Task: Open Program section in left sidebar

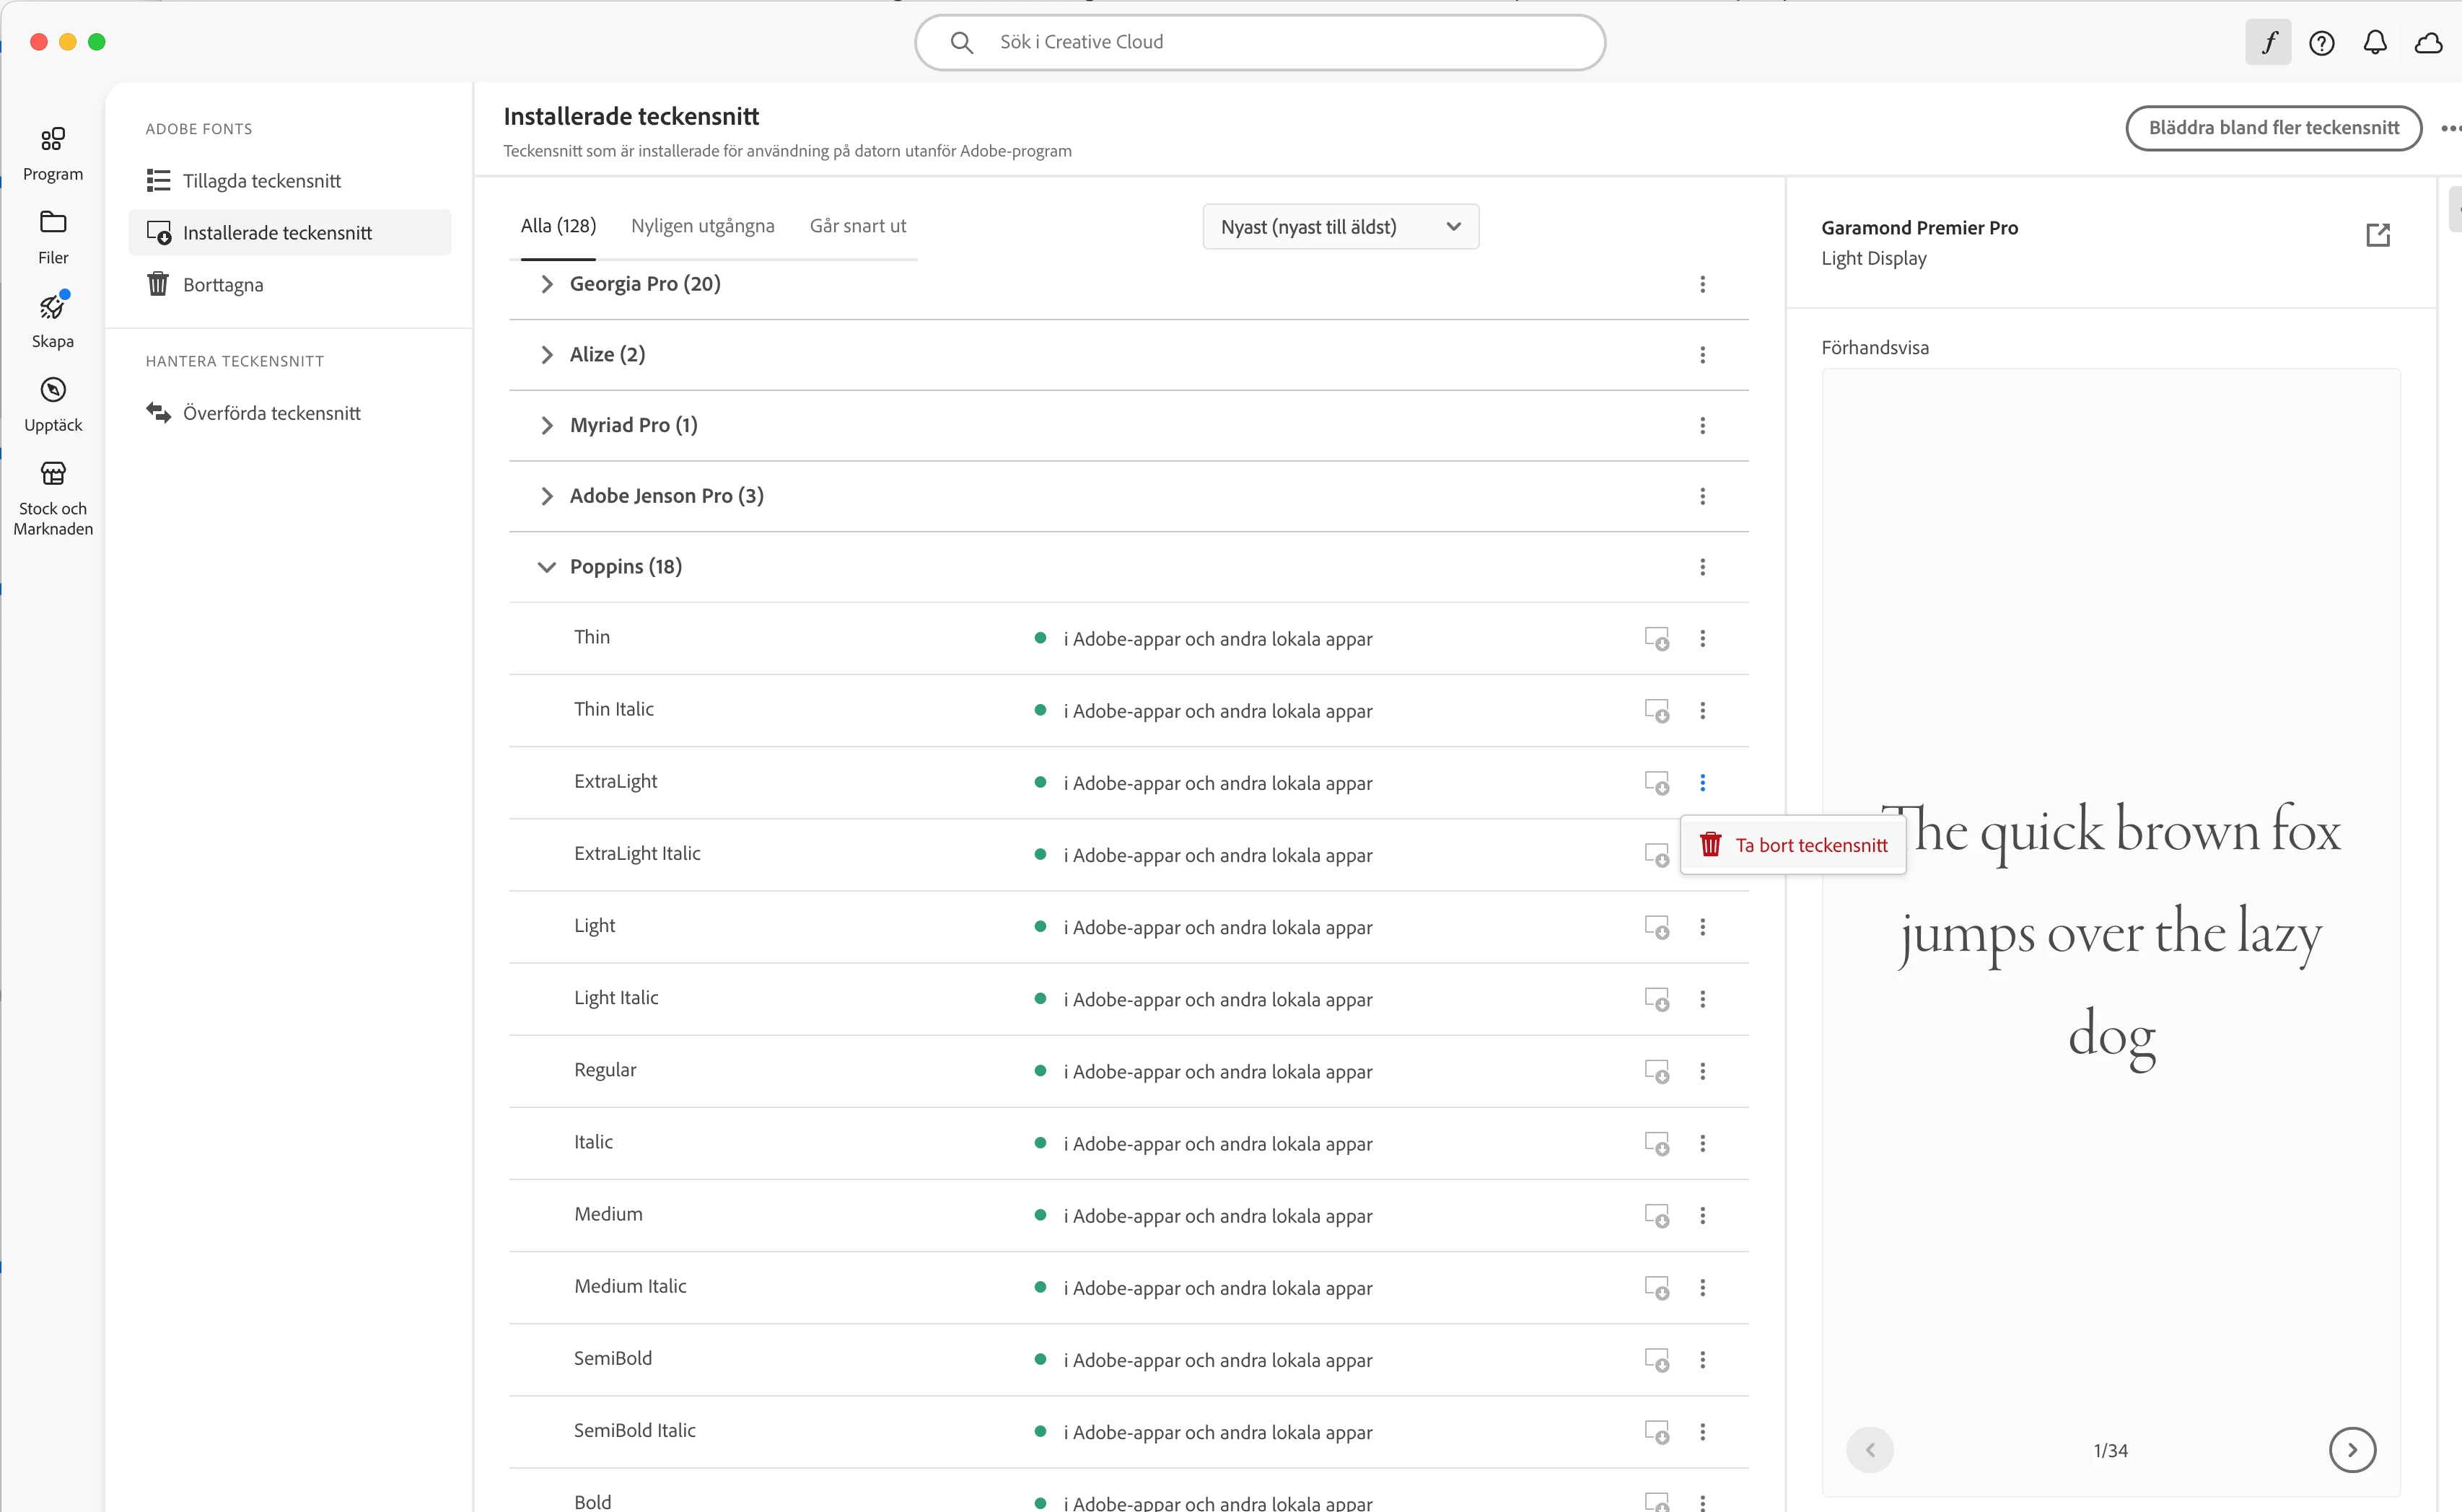Action: pyautogui.click(x=53, y=153)
